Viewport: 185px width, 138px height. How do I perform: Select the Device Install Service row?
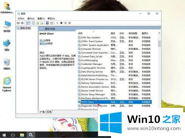(114, 91)
